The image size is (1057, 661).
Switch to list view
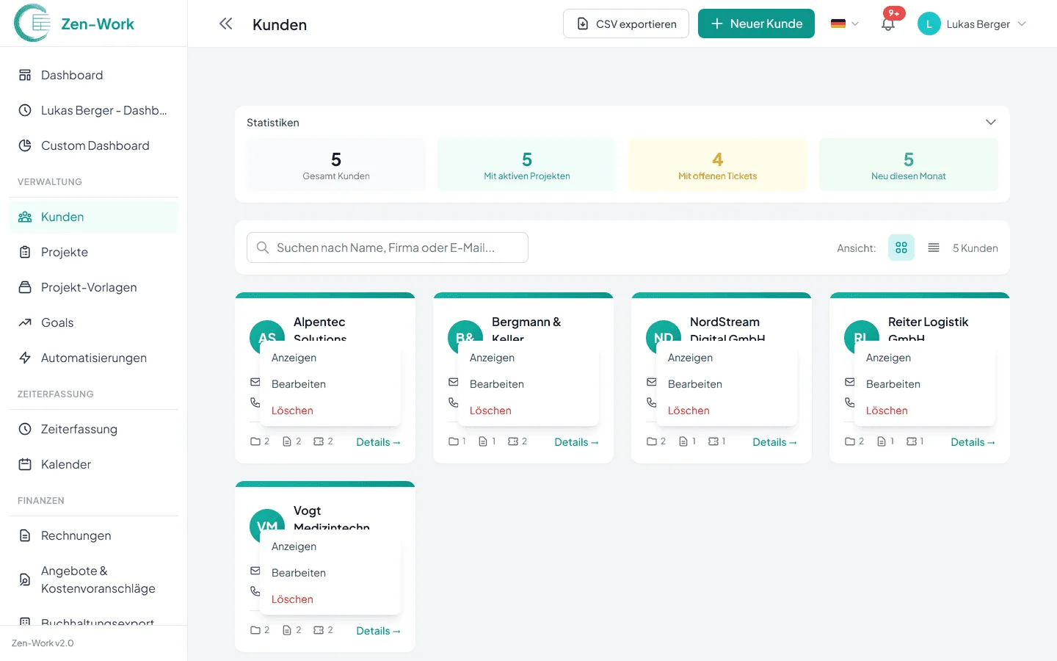(x=934, y=248)
